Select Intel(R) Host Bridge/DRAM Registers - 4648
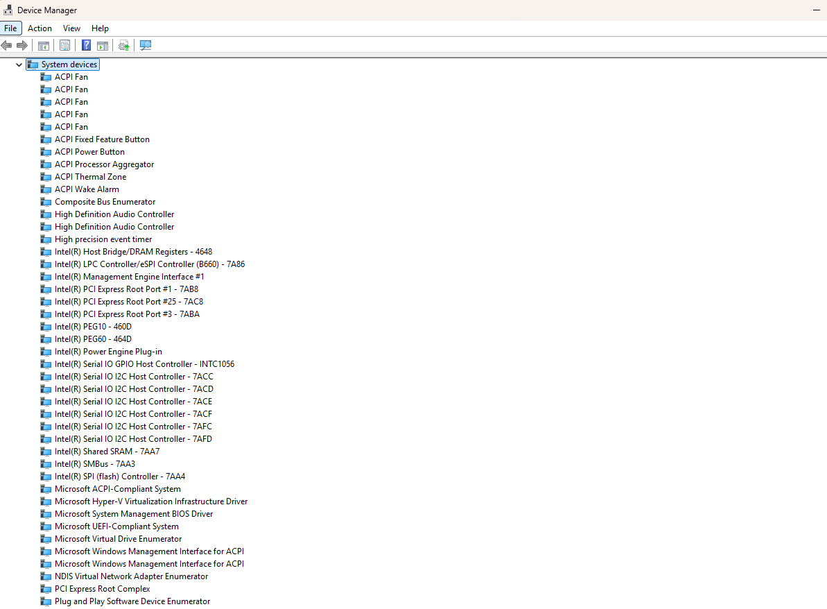The width and height of the screenshot is (827, 609). coord(133,252)
